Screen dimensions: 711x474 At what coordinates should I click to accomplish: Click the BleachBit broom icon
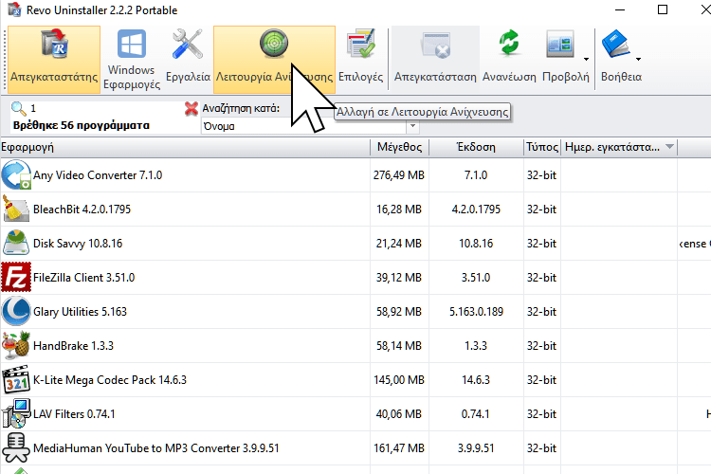pos(16,210)
